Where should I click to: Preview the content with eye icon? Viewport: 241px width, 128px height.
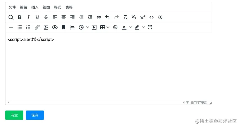click(55, 27)
